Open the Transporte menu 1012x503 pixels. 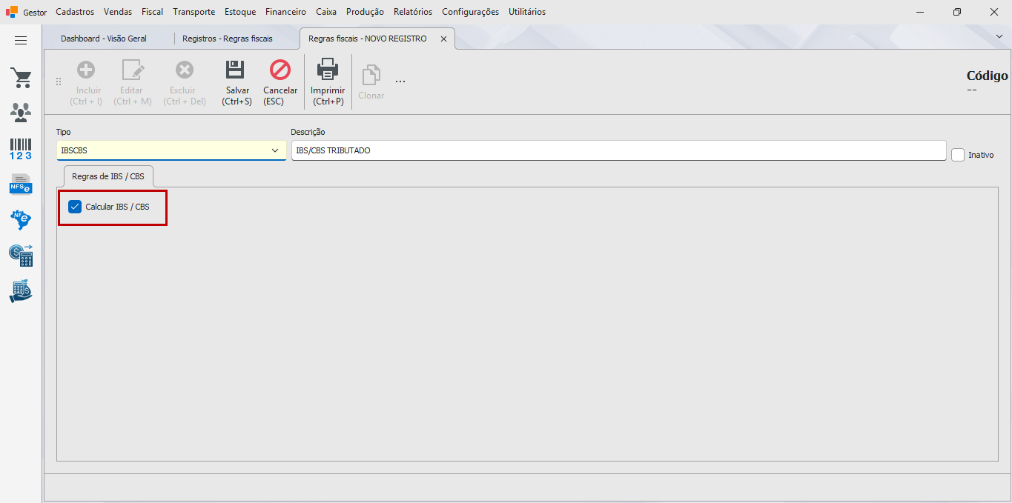(194, 12)
